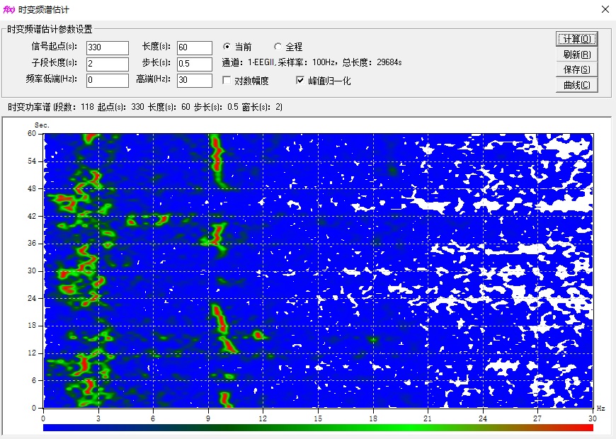Screen dimensions: 616x439
Task: Open the 曲线(C) curve button
Action: 577,85
